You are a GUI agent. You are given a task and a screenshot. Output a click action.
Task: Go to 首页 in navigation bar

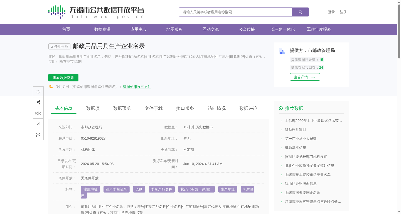[66, 29]
